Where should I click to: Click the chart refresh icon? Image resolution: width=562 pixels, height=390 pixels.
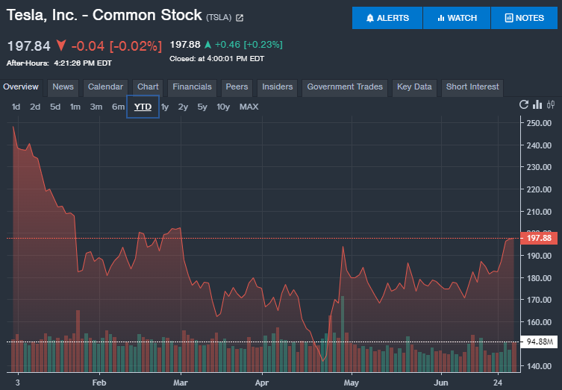pos(524,104)
